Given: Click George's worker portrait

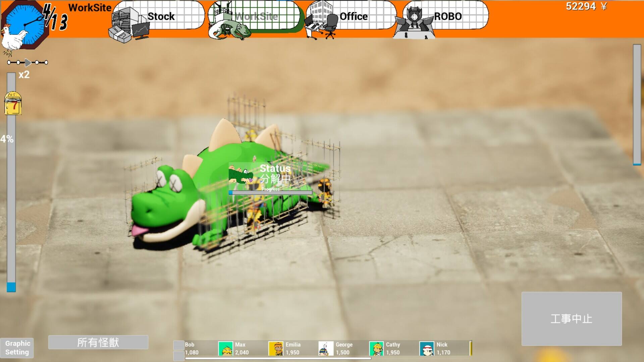Looking at the screenshot, I should coord(326,349).
